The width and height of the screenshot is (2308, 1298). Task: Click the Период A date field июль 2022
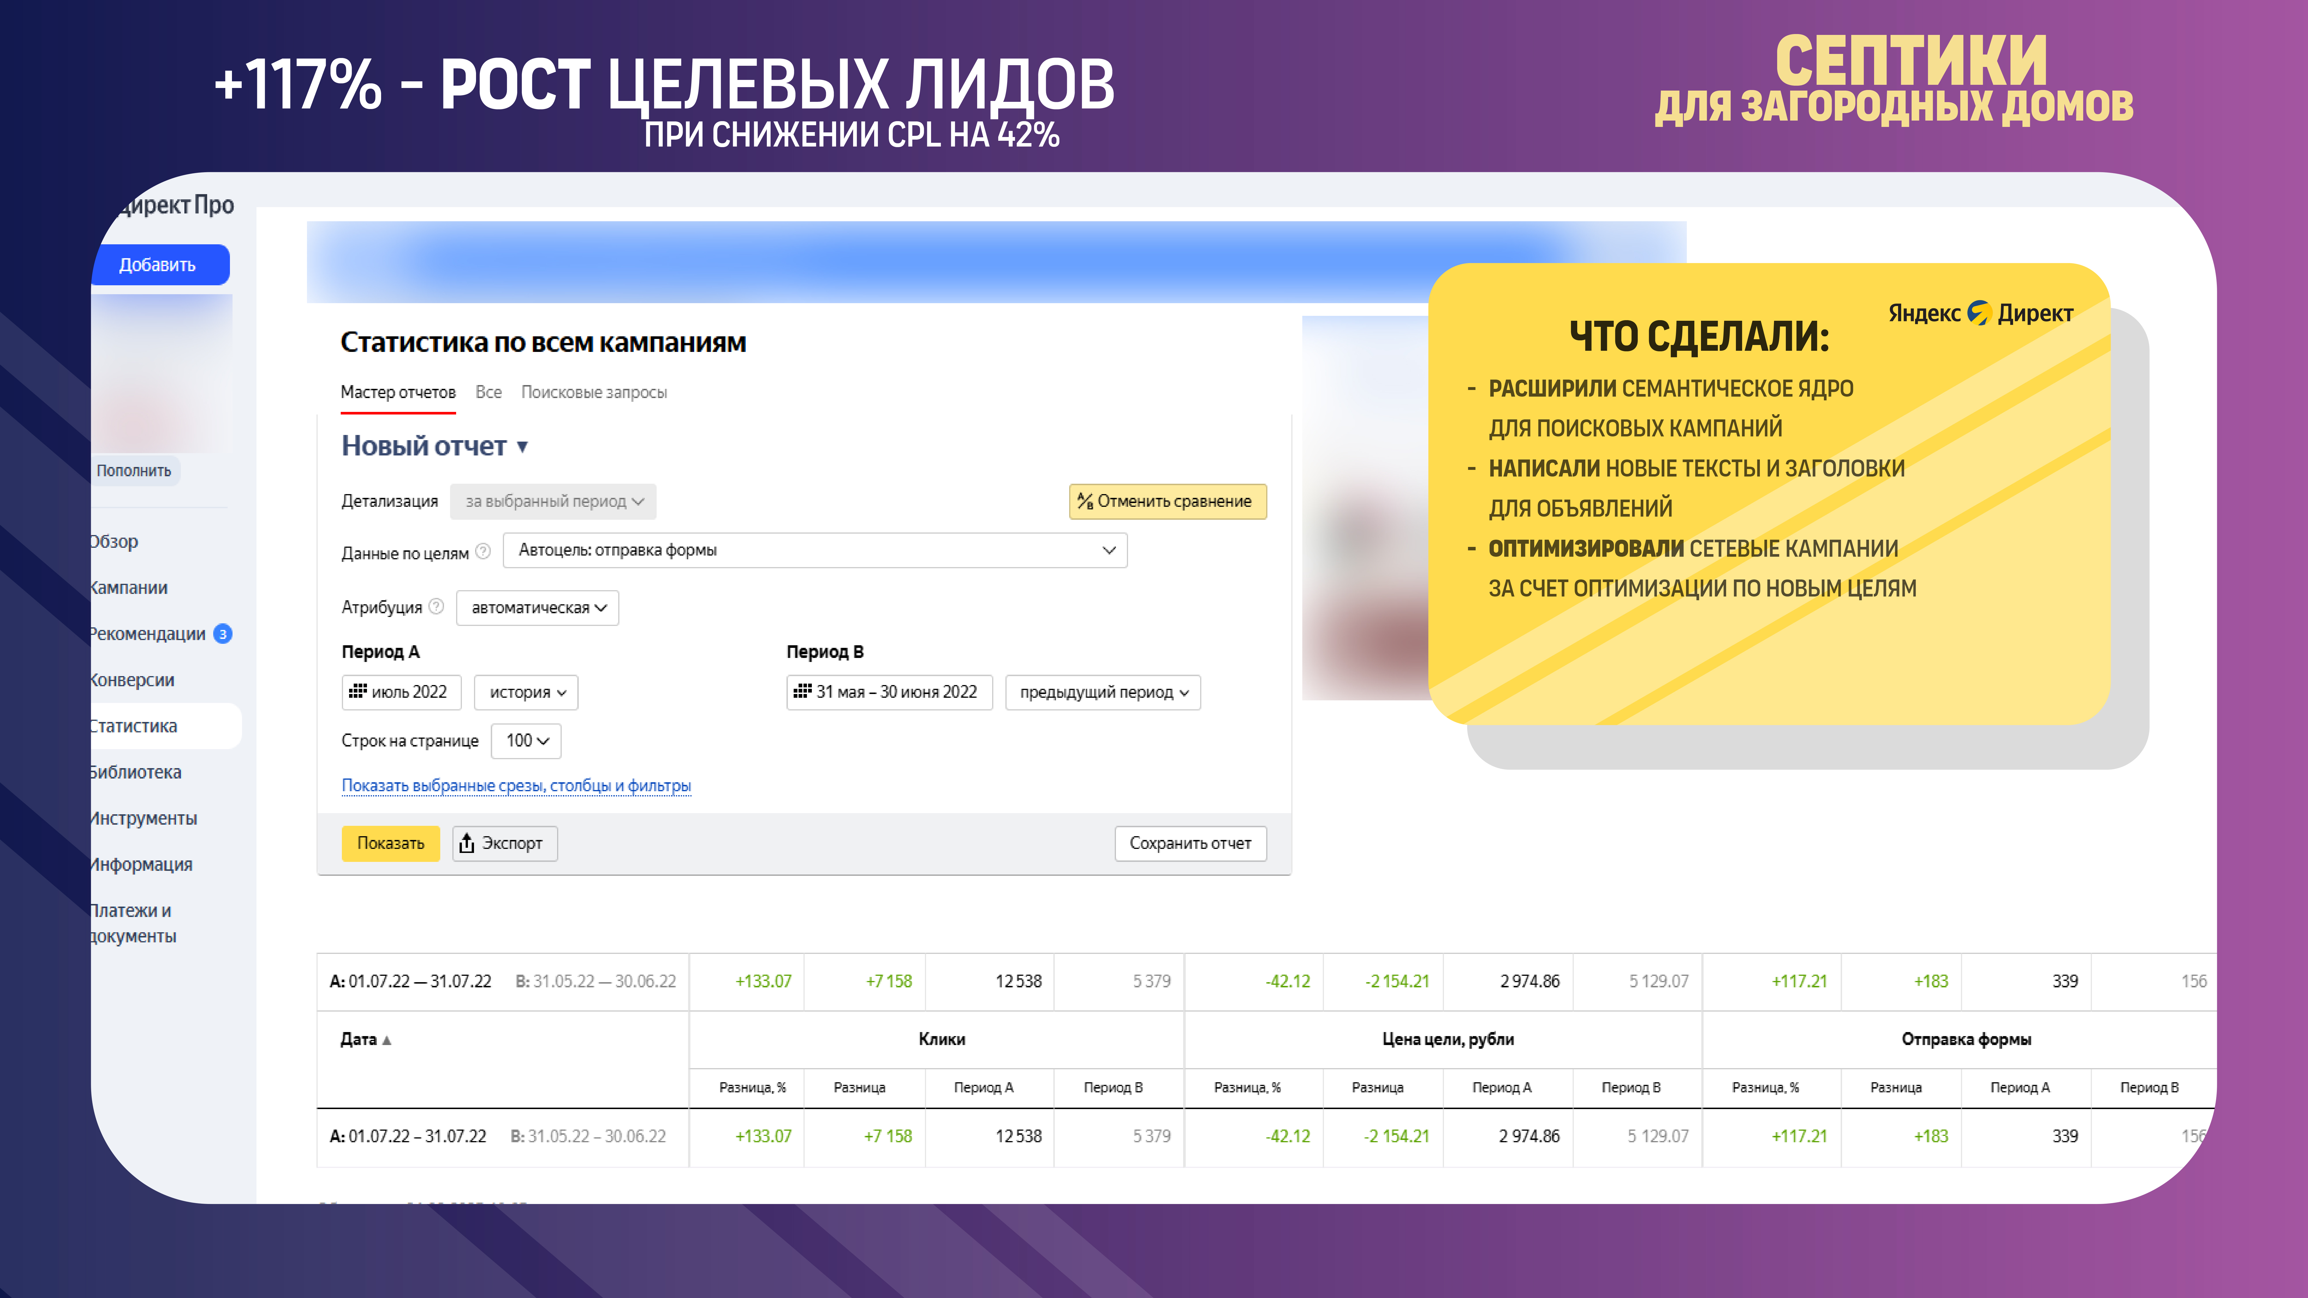[x=401, y=693]
